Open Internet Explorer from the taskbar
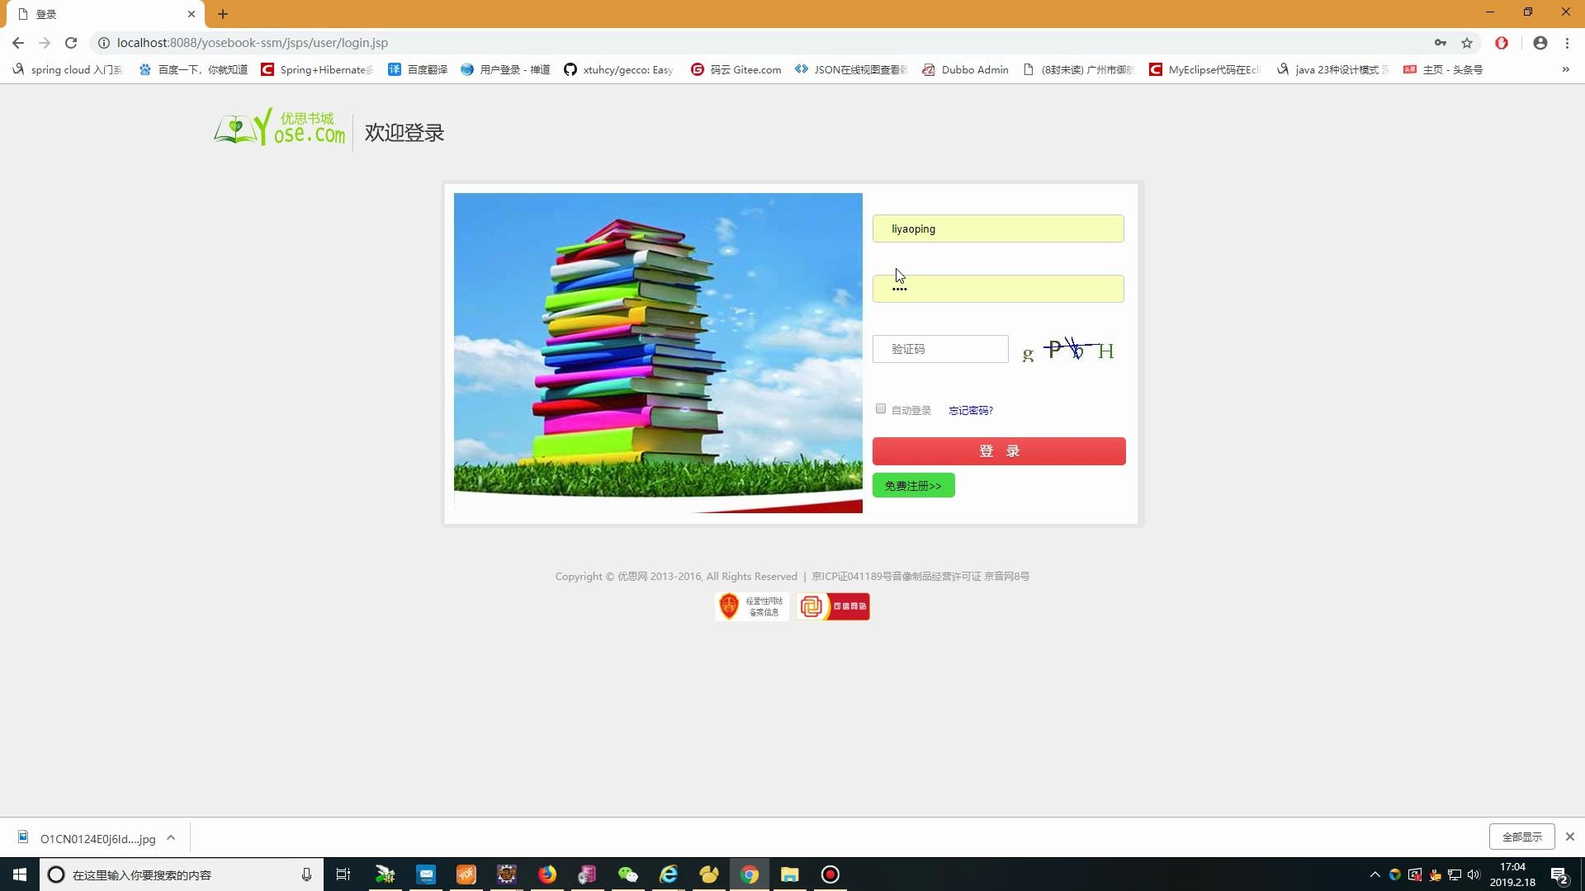Screen dimensions: 1585x891 [669, 874]
